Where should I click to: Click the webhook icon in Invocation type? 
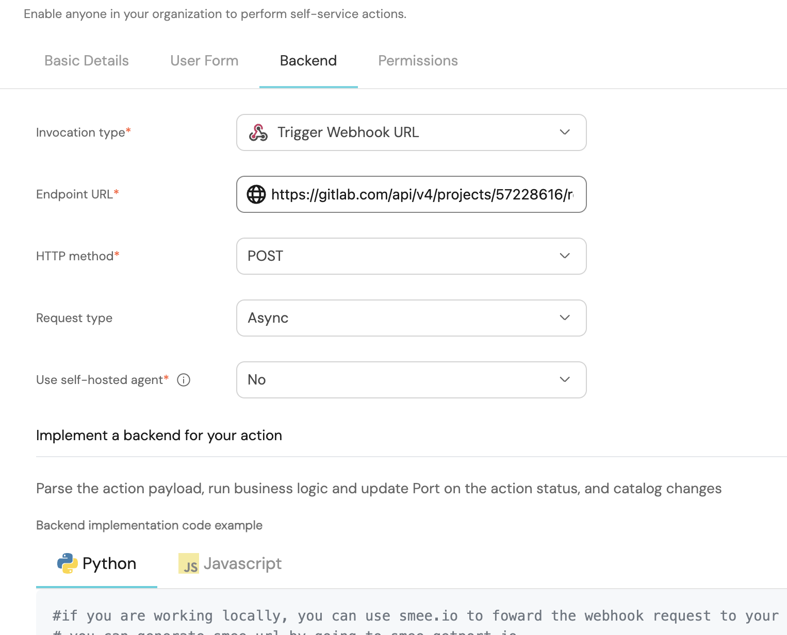pyautogui.click(x=258, y=132)
